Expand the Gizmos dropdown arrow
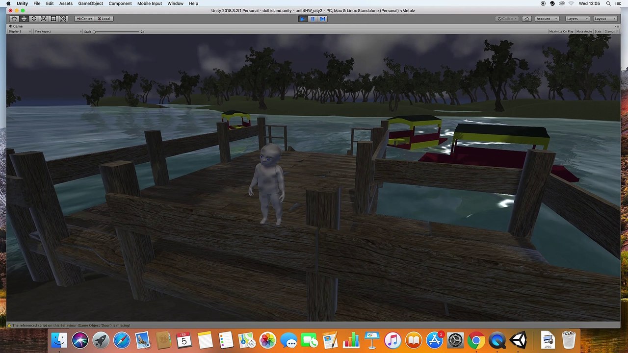Screen dimensions: 628x353 617,31
